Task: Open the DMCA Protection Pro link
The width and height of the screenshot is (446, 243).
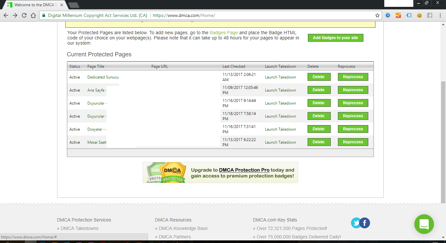Action: point(245,170)
